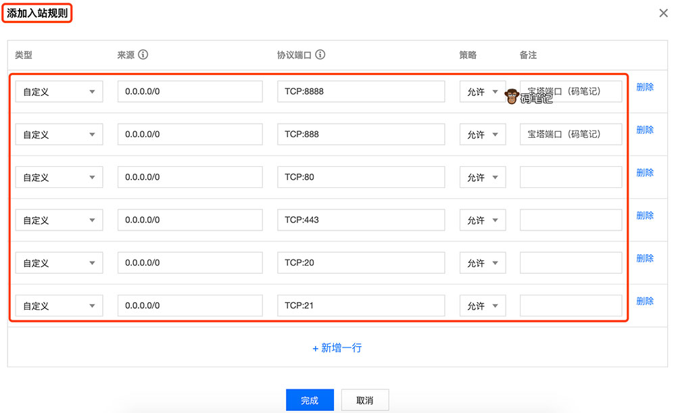Click the empty 备注 field of the TCP:443 row
The width and height of the screenshot is (676, 413).
point(571,220)
